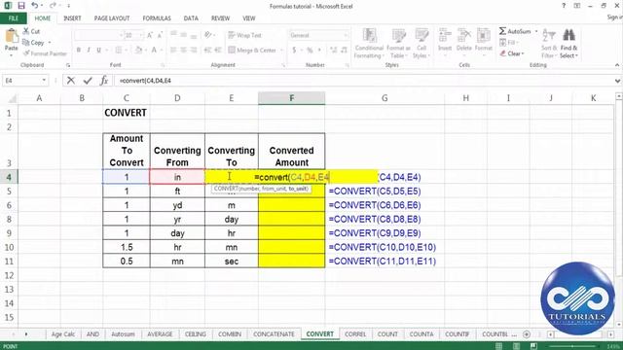Select cell containing 1.5

tap(127, 247)
